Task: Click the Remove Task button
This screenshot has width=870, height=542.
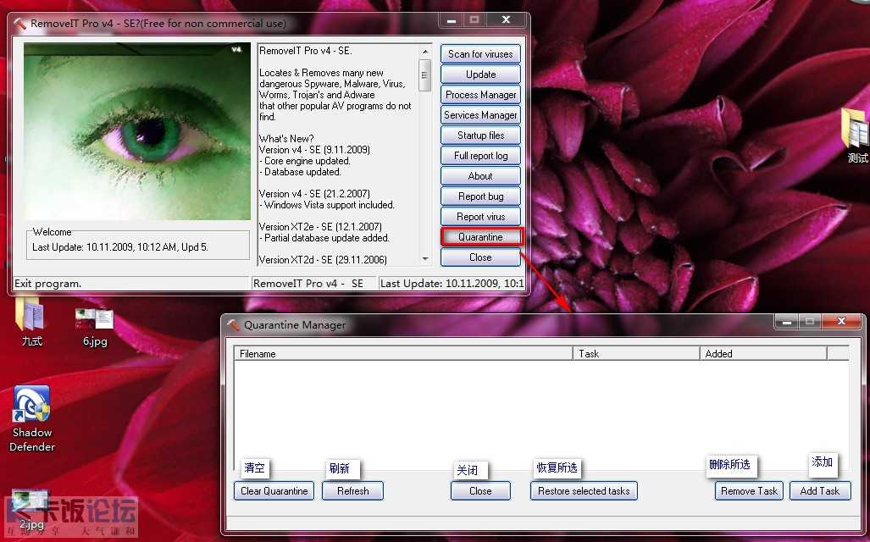Action: pyautogui.click(x=749, y=491)
